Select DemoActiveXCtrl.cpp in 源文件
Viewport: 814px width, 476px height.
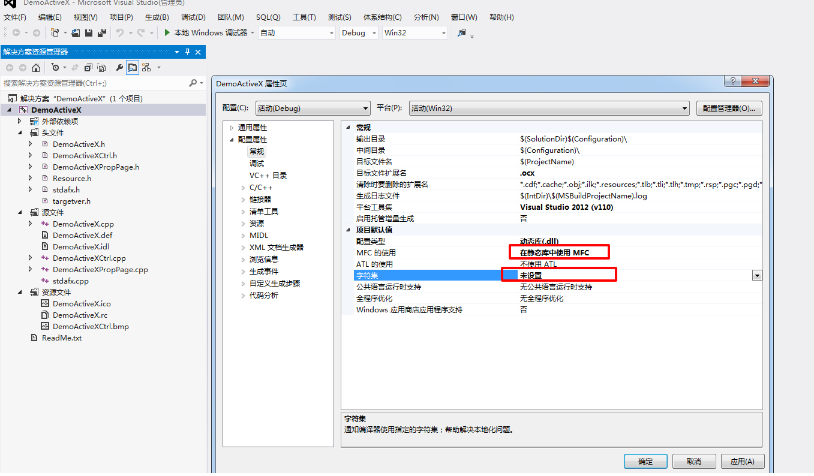click(x=89, y=258)
